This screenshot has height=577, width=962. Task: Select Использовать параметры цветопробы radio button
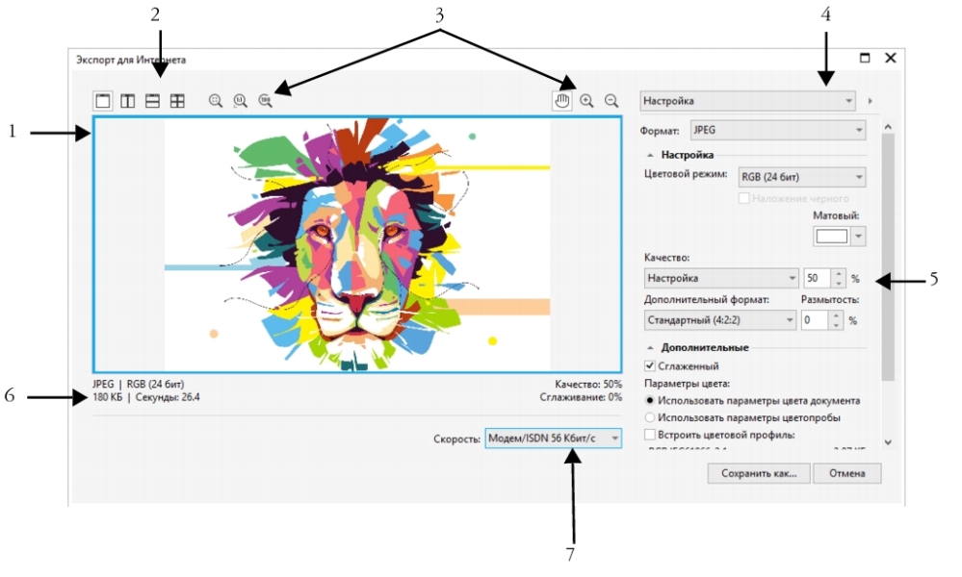click(650, 417)
